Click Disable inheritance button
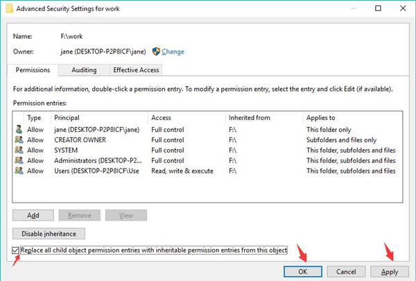Viewport: 416px width, 281px height. pyautogui.click(x=49, y=234)
